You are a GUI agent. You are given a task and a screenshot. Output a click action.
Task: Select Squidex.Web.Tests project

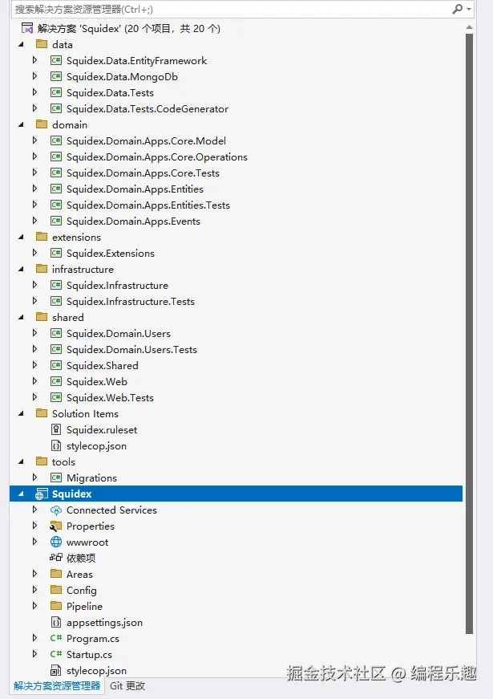click(110, 397)
